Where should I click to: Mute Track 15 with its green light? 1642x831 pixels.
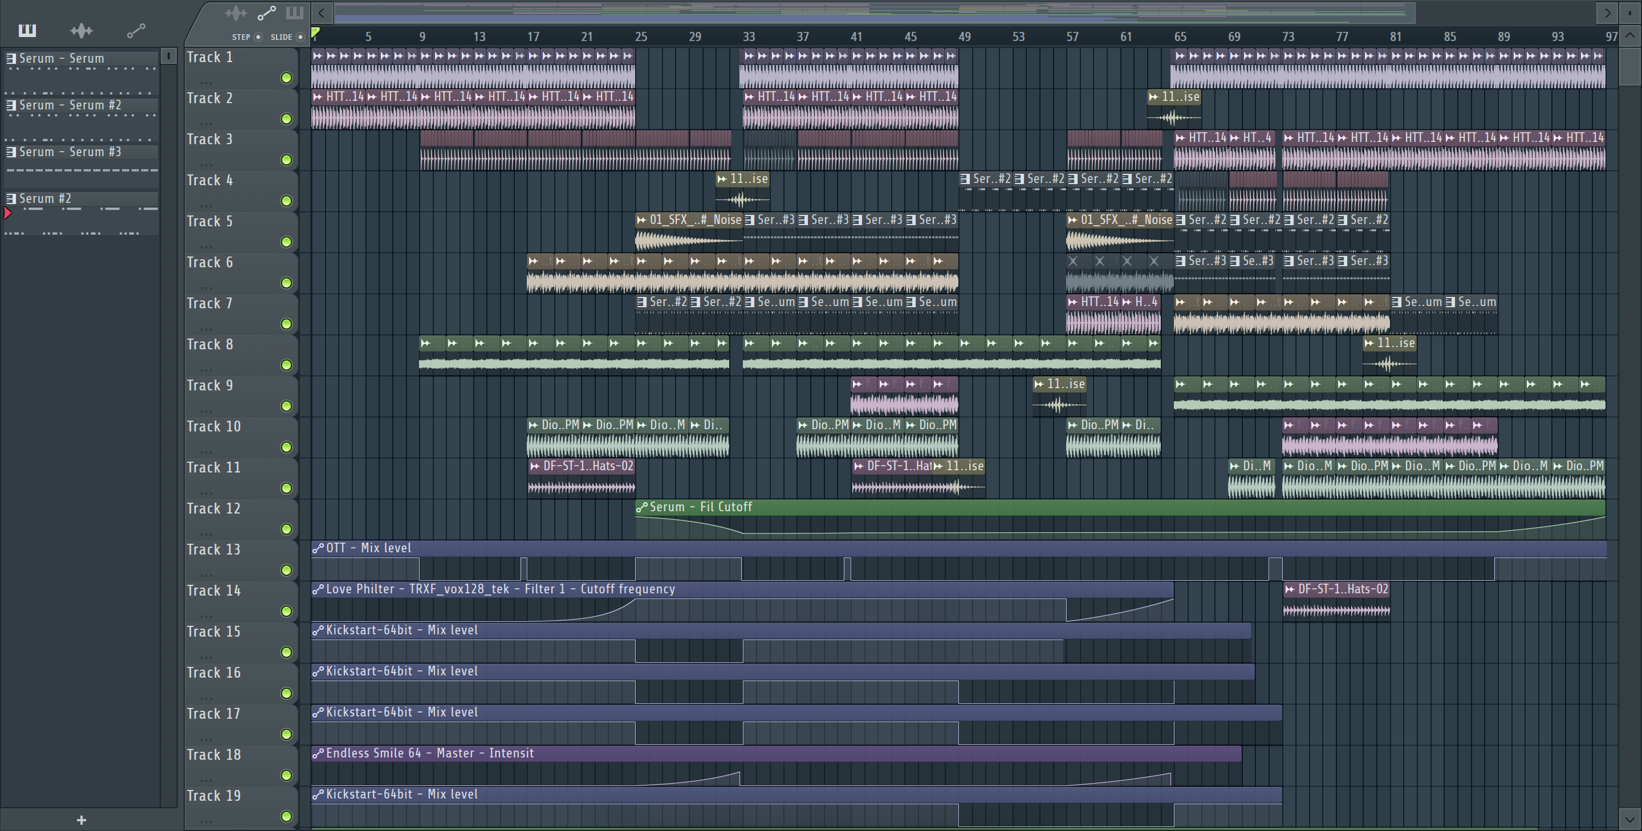[x=286, y=652]
